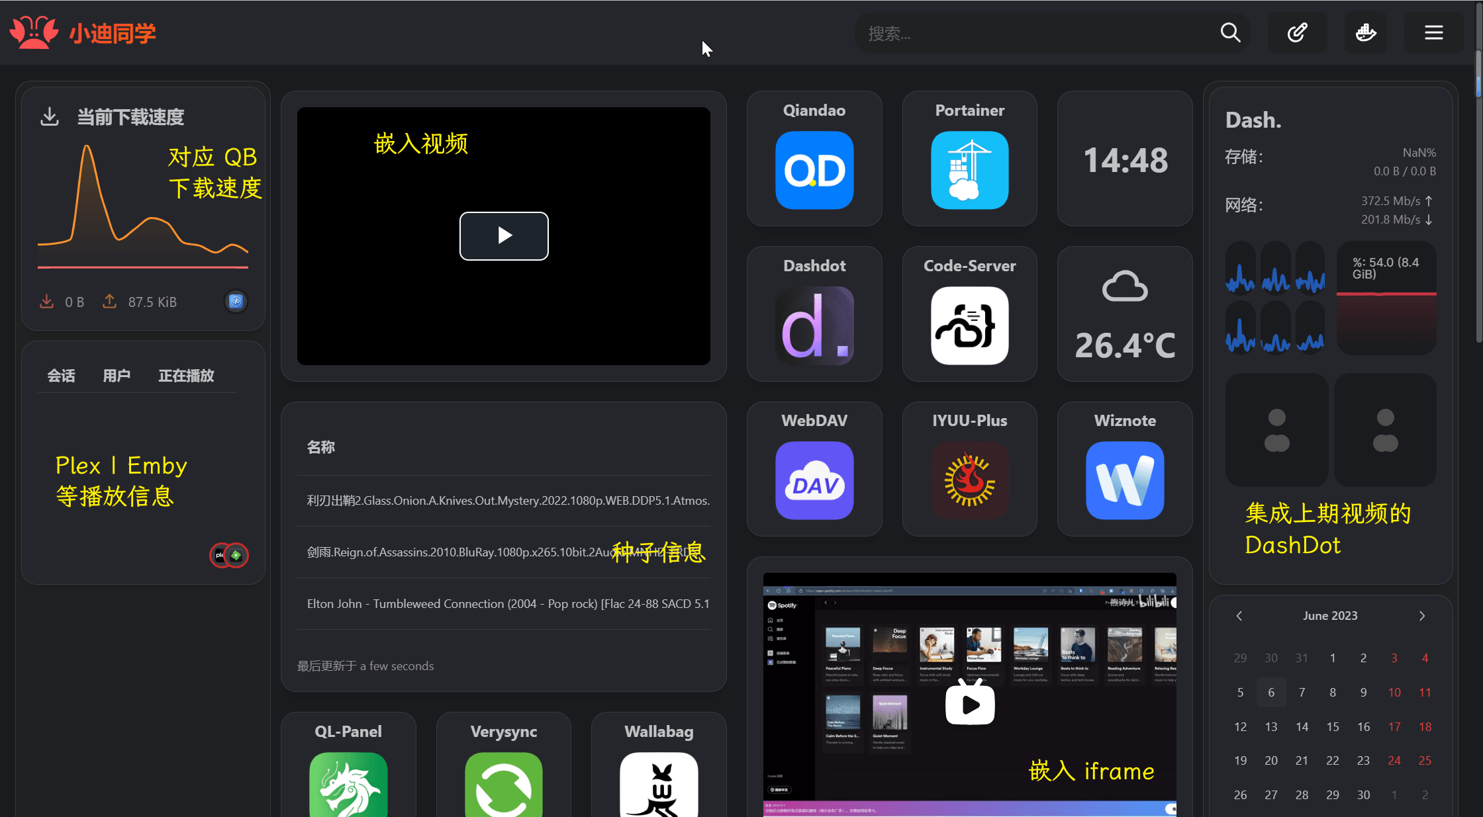Open the Wallabag app icon
Viewport: 1483px width, 817px height.
pyautogui.click(x=659, y=785)
